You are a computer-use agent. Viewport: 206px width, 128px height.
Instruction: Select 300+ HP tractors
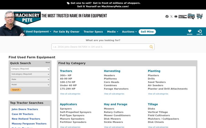(x=66, y=75)
